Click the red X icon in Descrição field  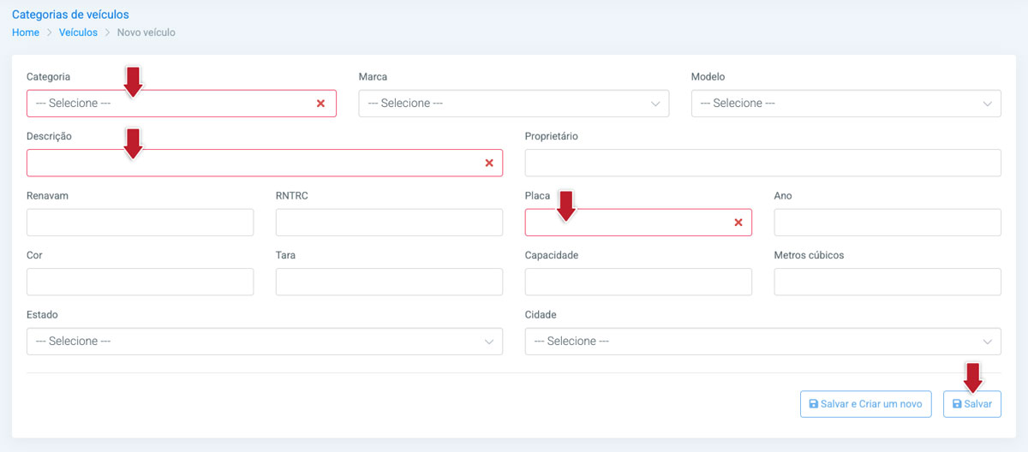click(489, 163)
